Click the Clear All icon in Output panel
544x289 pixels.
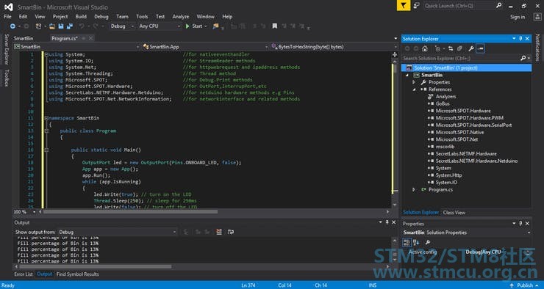[219, 232]
